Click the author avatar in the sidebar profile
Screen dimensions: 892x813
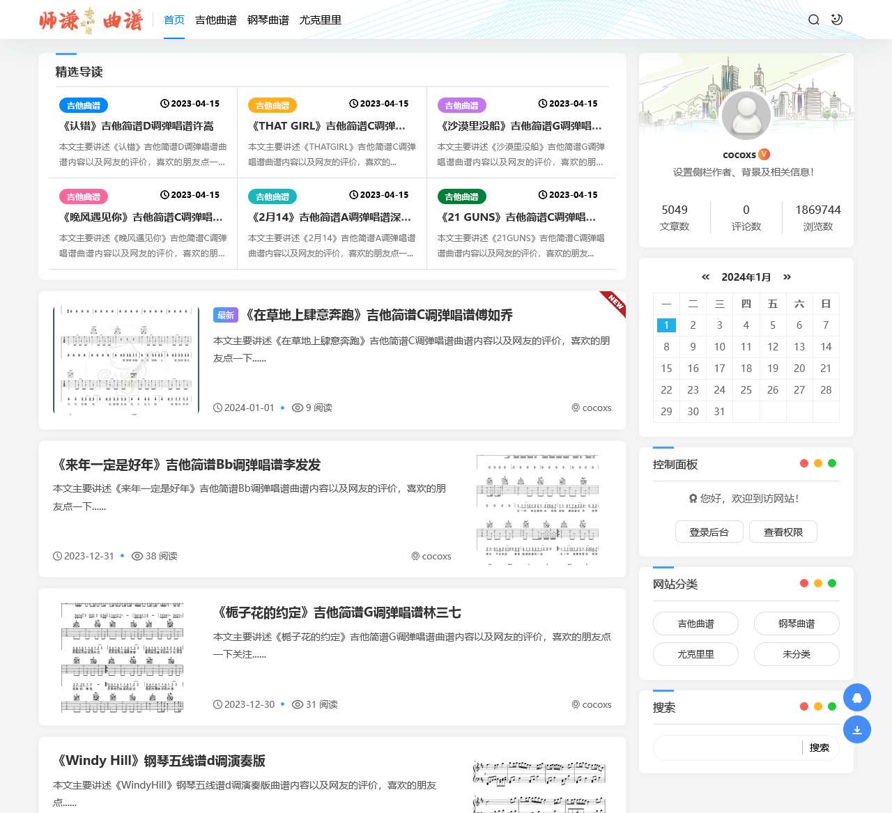(746, 115)
